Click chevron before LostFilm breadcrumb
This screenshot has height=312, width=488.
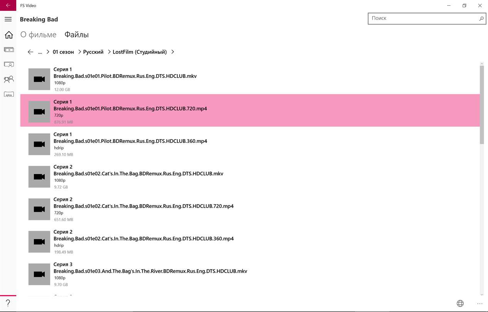coord(109,52)
